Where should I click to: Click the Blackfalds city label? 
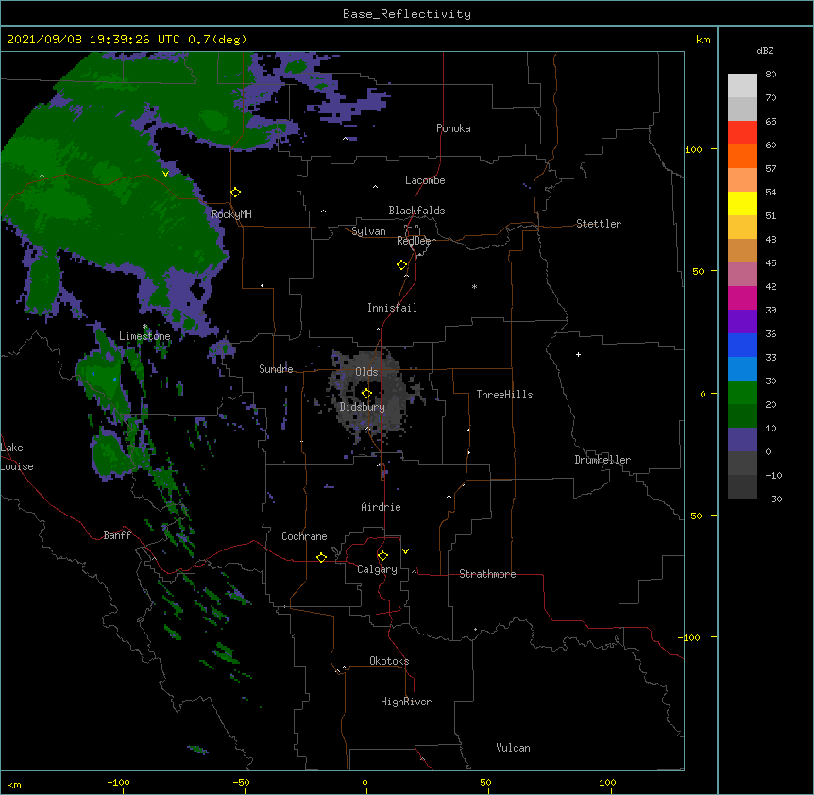coord(416,211)
